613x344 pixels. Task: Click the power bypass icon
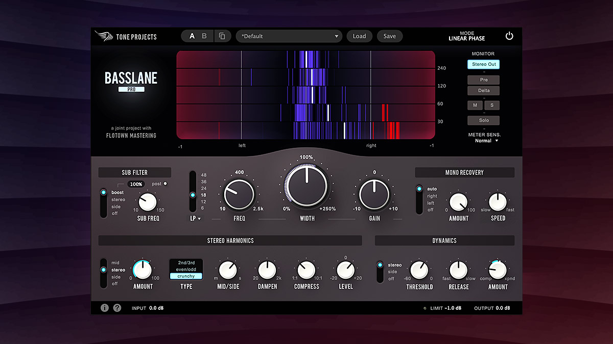pos(509,36)
